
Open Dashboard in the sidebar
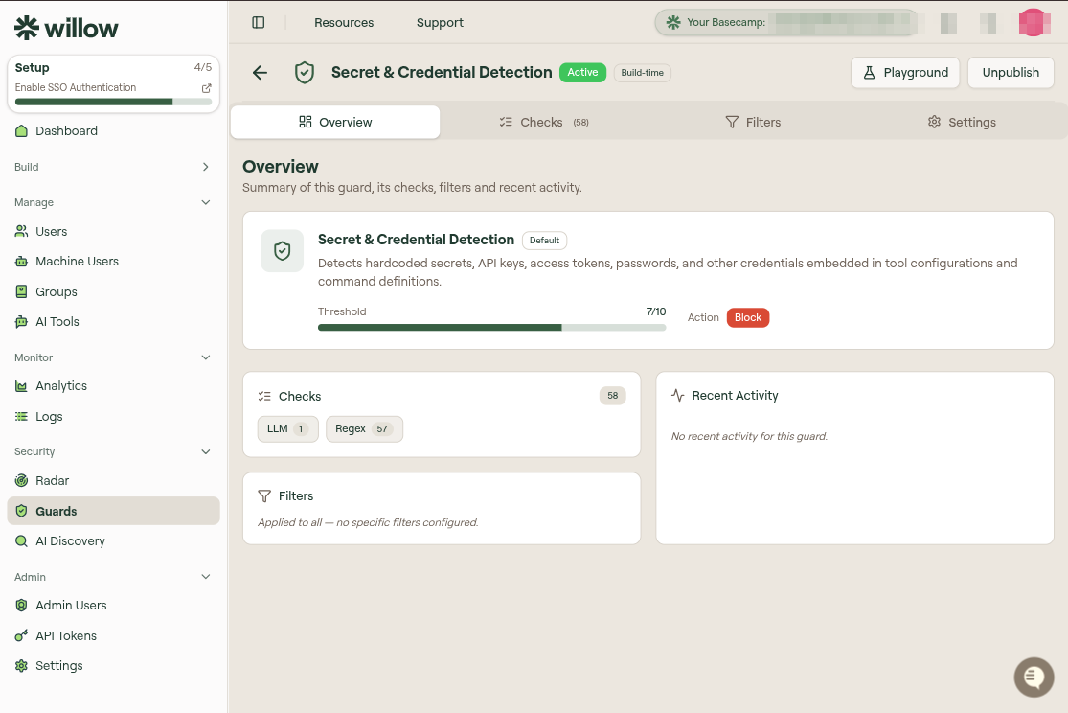[x=113, y=131]
